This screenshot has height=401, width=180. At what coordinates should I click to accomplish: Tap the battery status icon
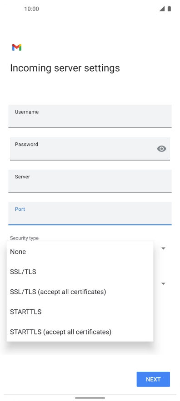coord(169,9)
